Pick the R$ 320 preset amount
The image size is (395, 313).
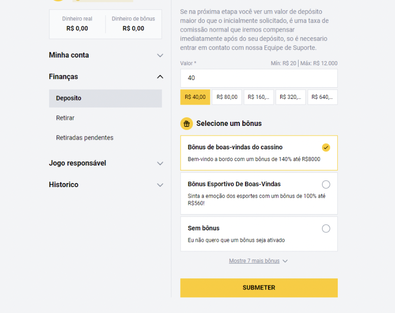(x=290, y=97)
